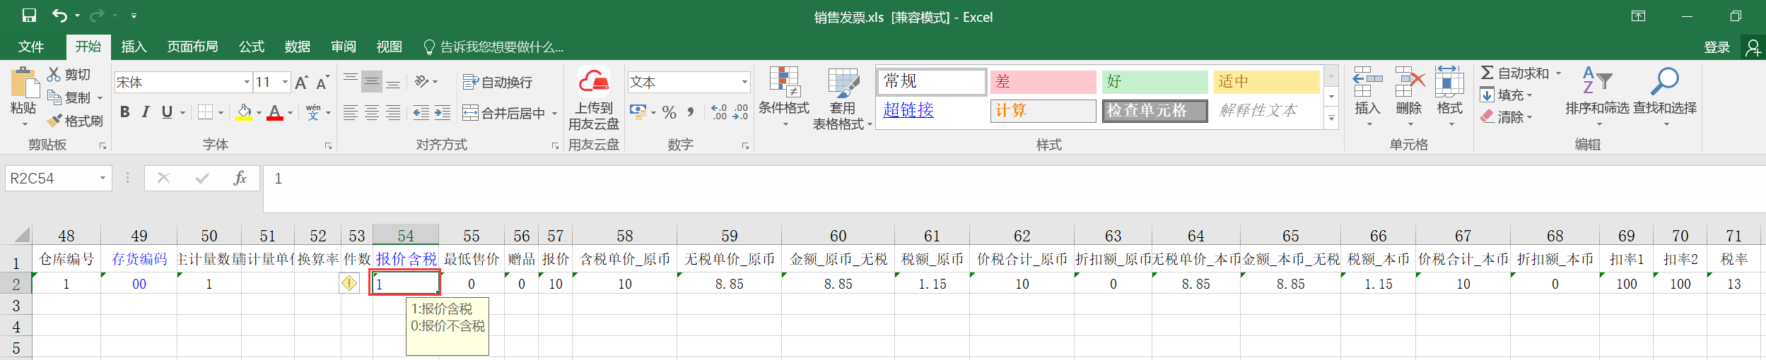Switch to Insert tab (插入)
This screenshot has width=1766, height=360.
coord(134,47)
